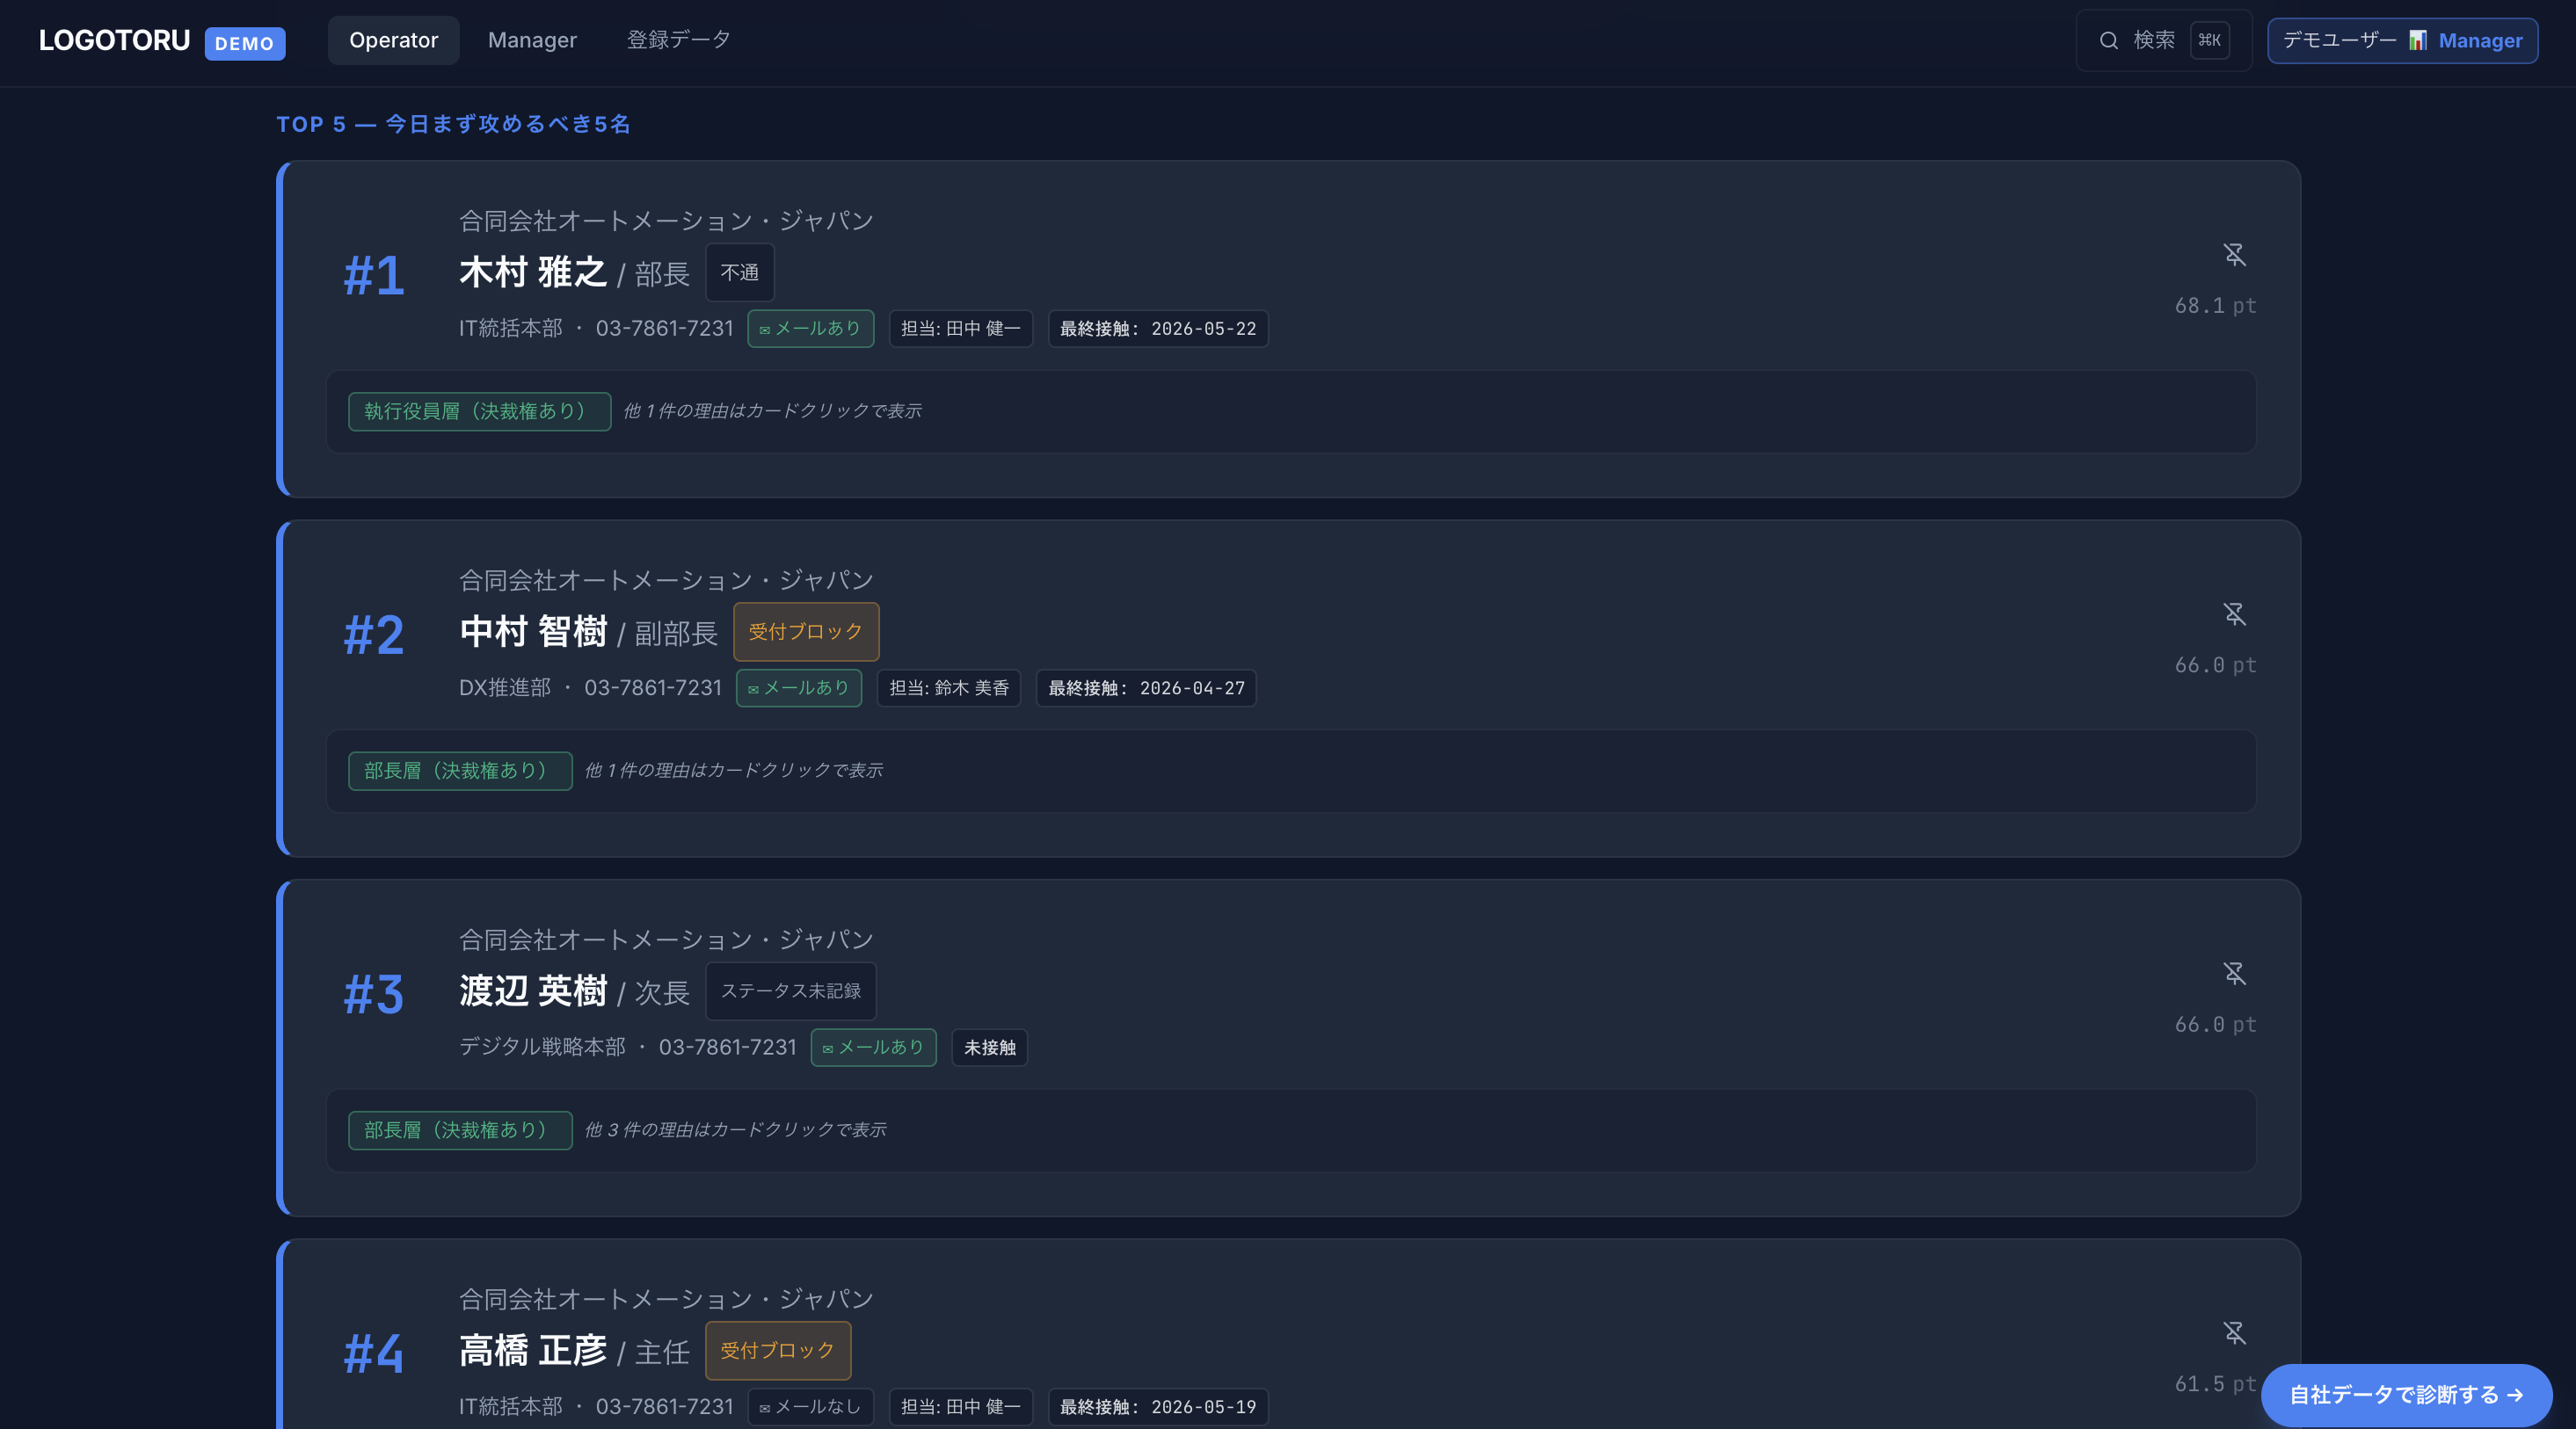Click 受付ブロック badge on 中村 智樹

806,632
